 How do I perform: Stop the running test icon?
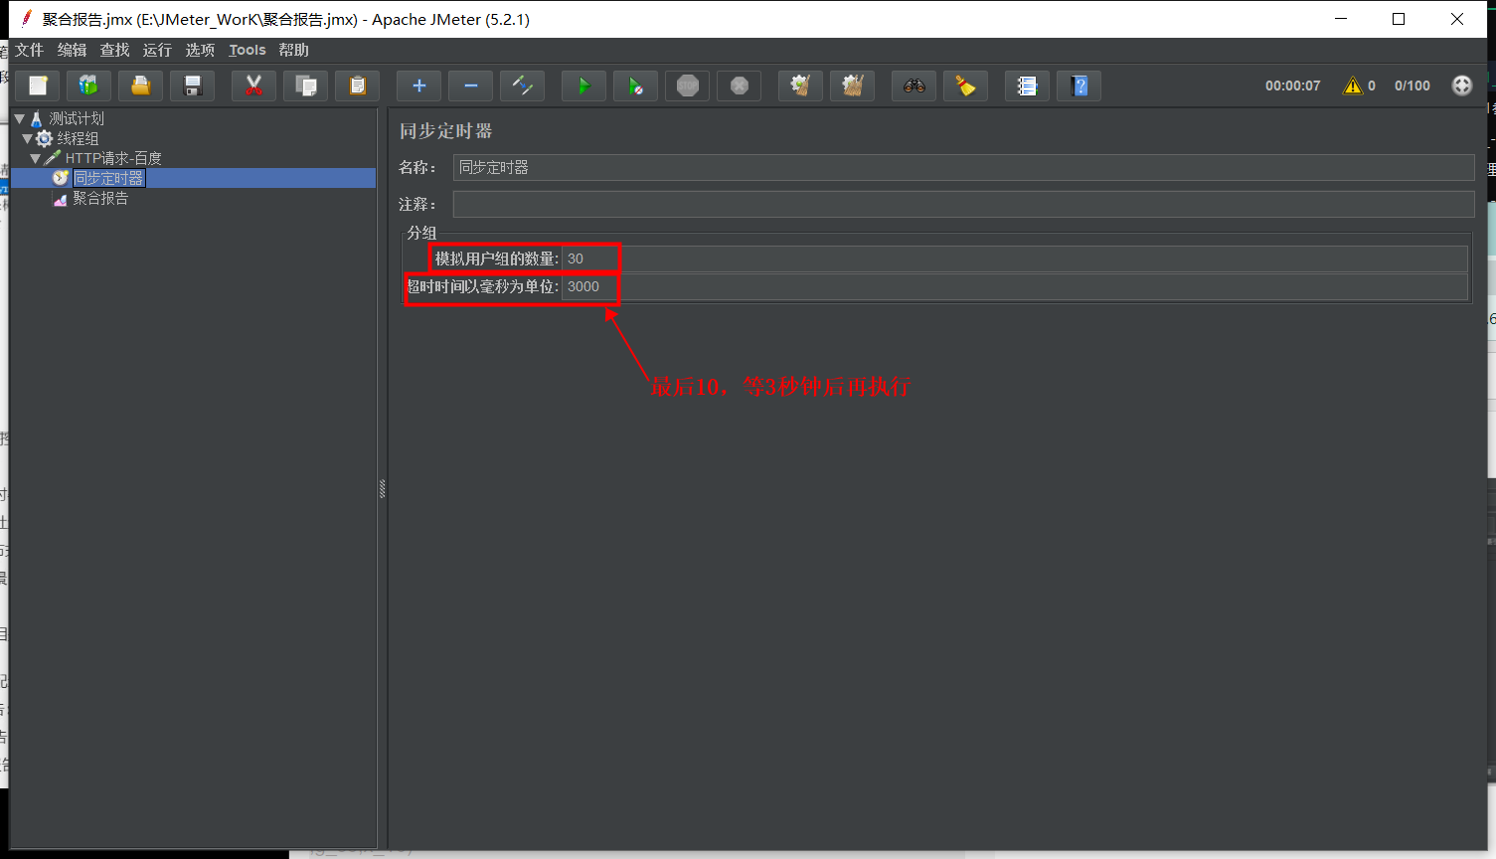tap(688, 86)
